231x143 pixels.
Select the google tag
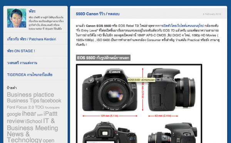(14, 114)
